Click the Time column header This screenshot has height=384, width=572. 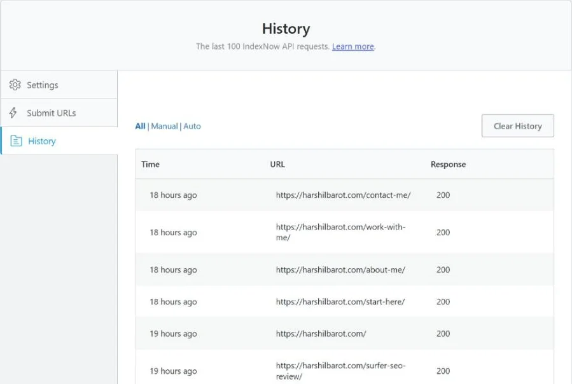[150, 164]
